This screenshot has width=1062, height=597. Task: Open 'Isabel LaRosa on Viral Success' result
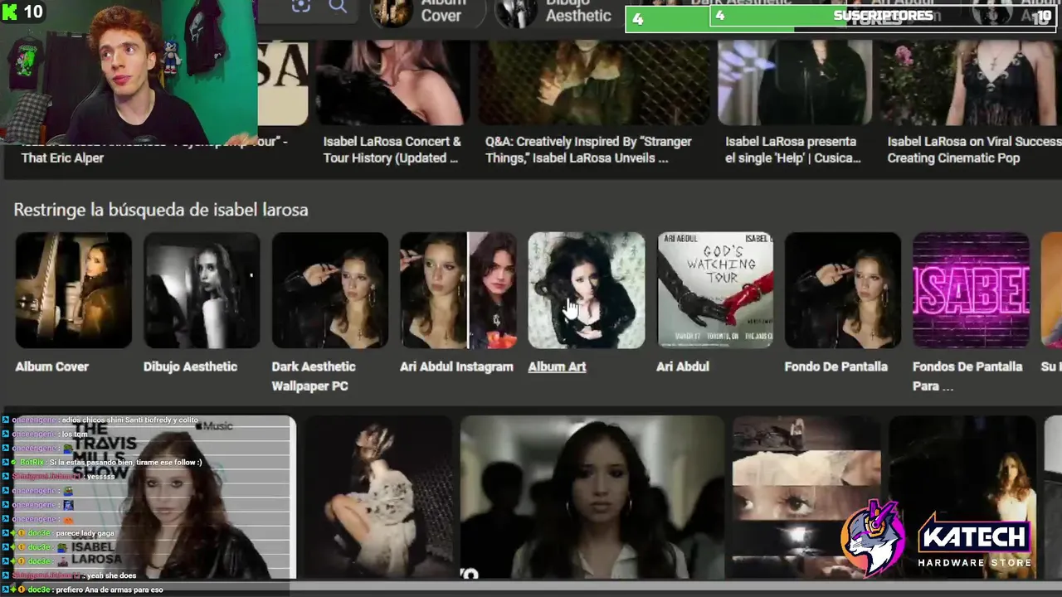tap(974, 149)
